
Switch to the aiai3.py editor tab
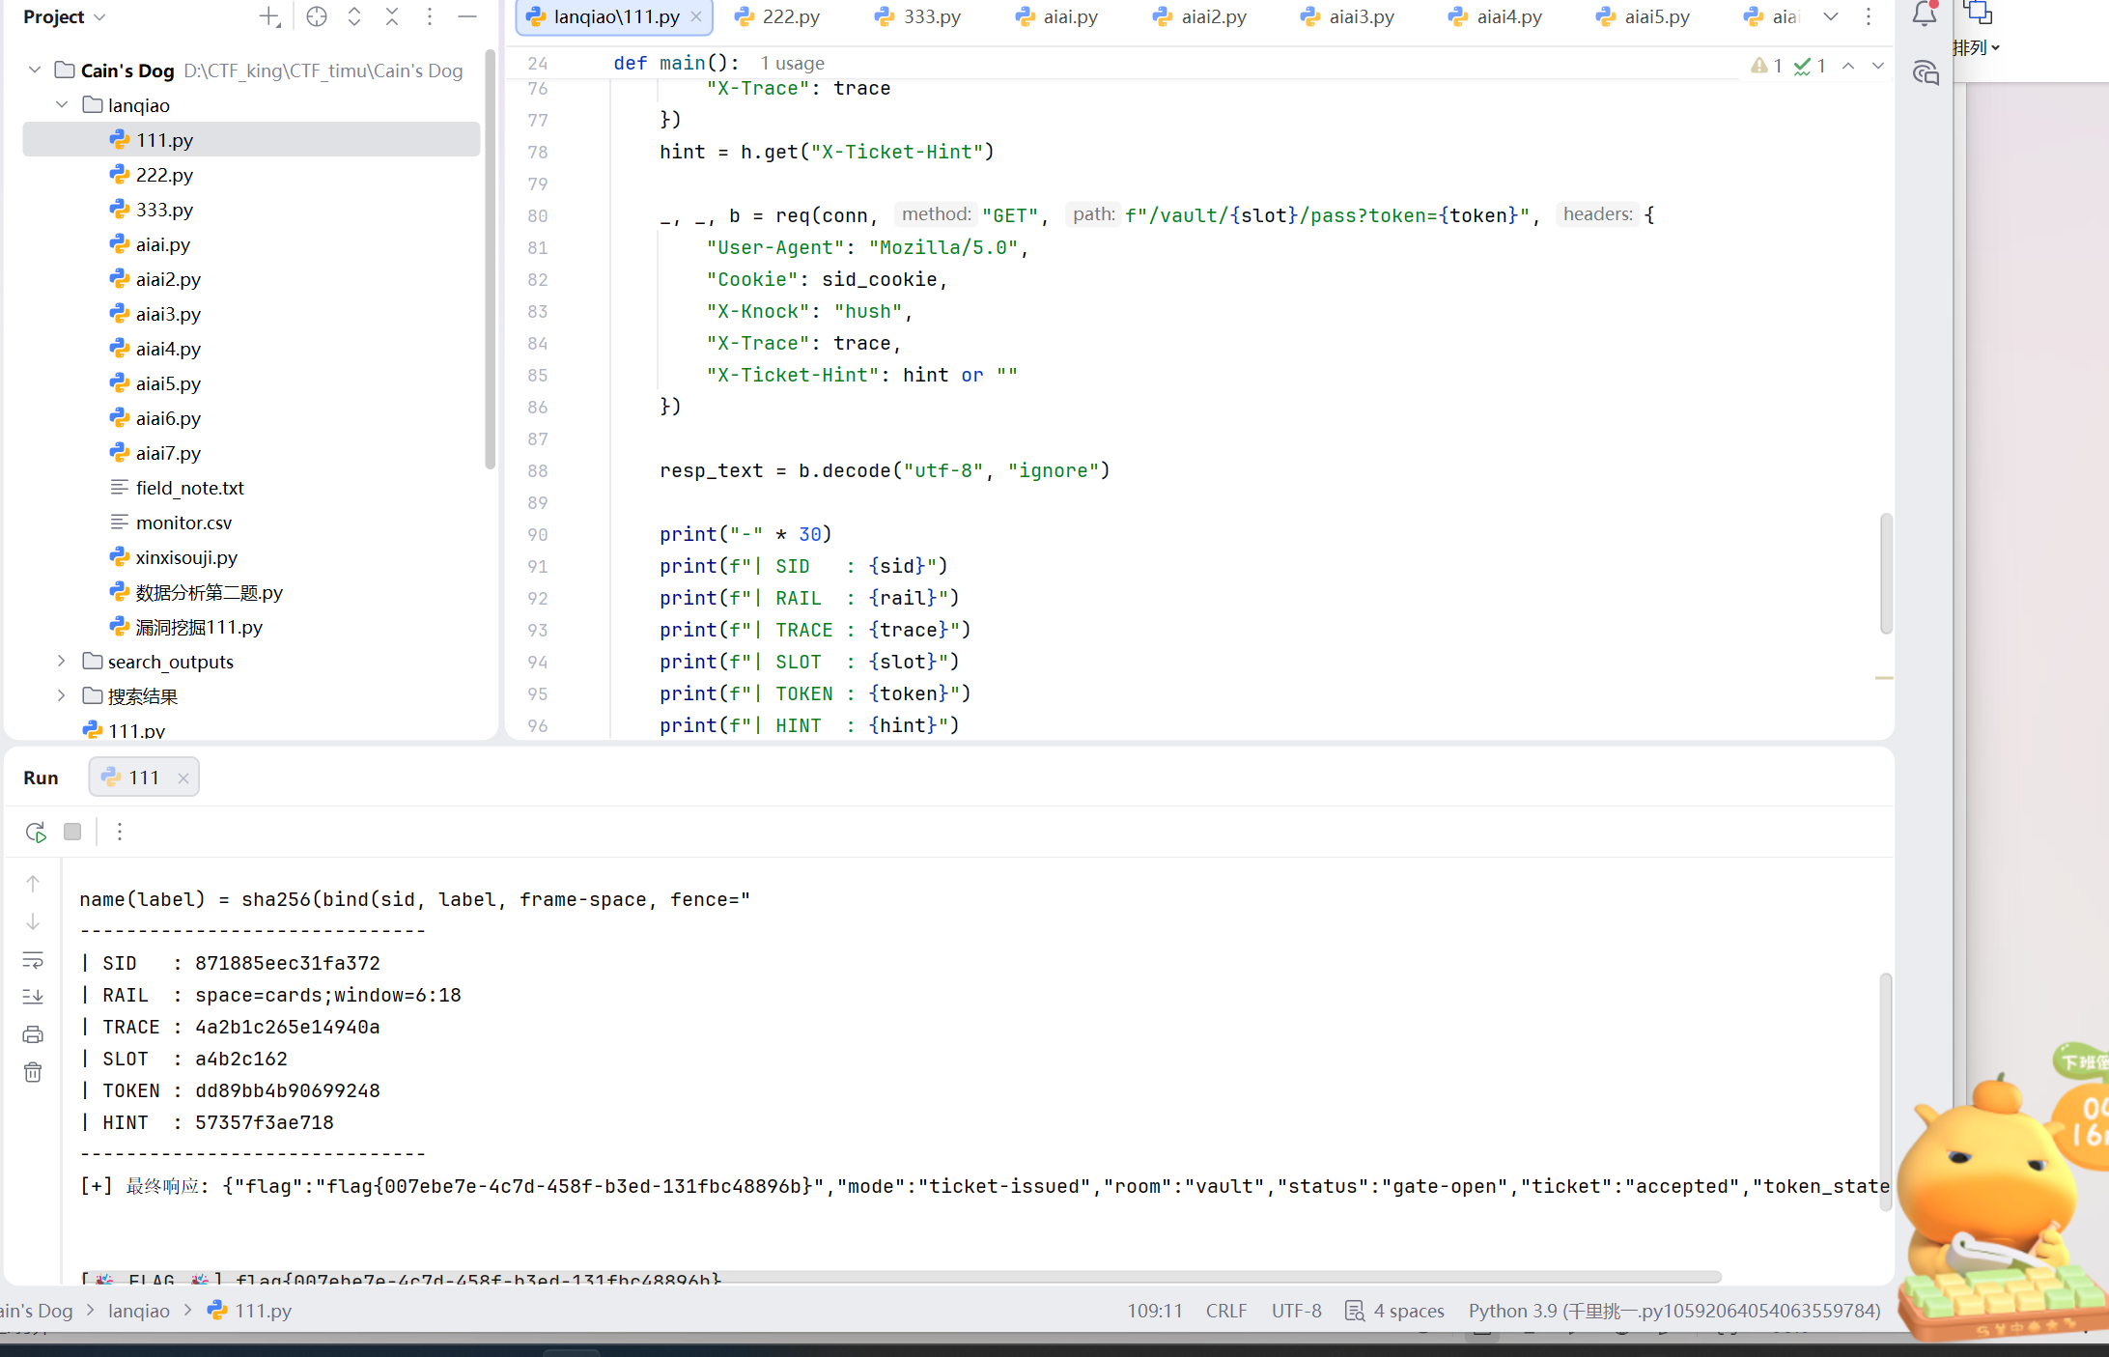1348,16
